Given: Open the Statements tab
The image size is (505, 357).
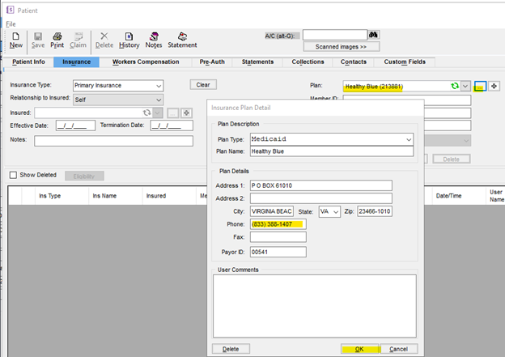Looking at the screenshot, I should [x=257, y=62].
